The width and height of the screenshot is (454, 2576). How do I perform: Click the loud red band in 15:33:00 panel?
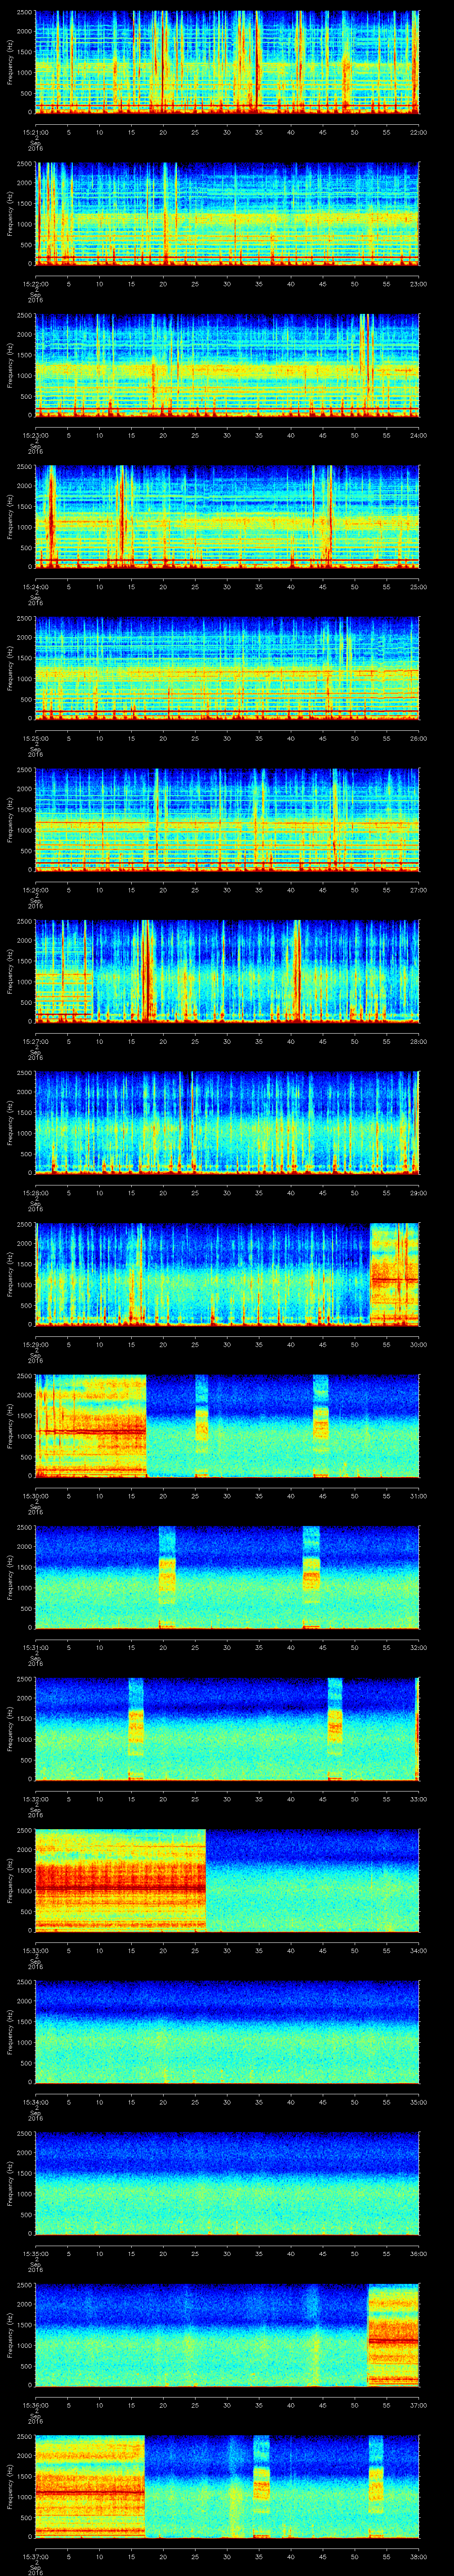click(x=120, y=1889)
